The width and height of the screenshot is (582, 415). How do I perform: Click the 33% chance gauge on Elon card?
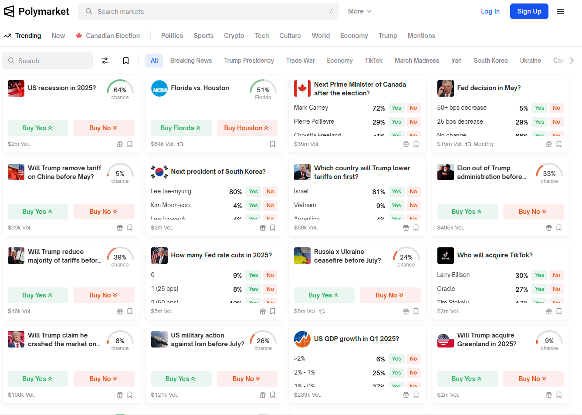(x=549, y=173)
